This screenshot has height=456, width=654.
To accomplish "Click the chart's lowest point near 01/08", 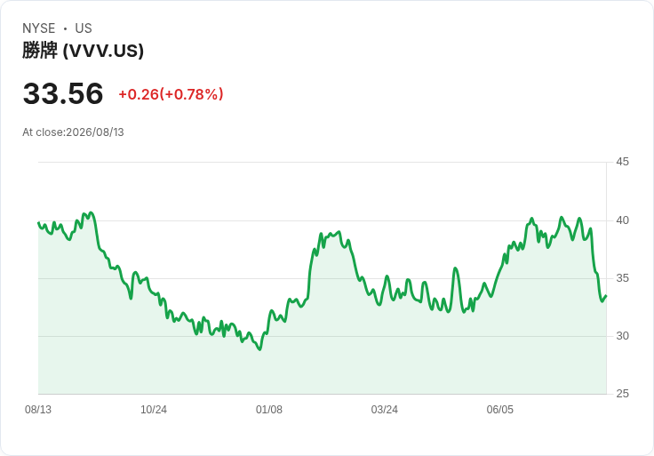I will click(x=259, y=349).
